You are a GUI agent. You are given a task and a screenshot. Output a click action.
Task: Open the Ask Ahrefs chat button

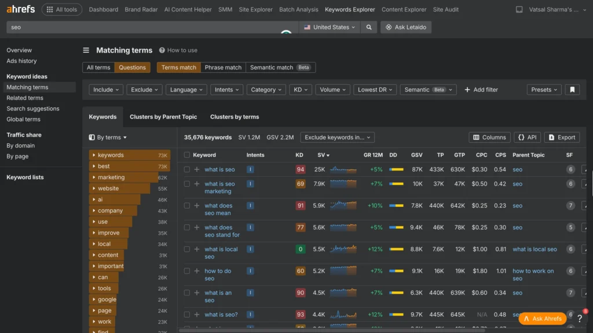tap(542, 319)
